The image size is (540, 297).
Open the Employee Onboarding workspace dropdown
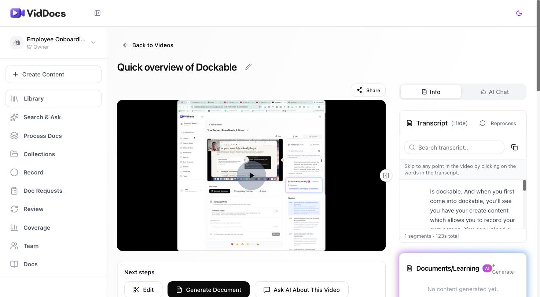[53, 42]
